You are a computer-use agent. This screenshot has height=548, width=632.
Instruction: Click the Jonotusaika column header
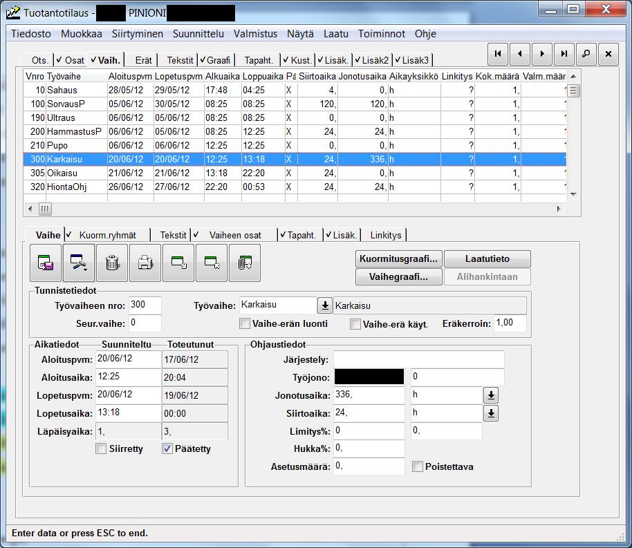click(362, 76)
